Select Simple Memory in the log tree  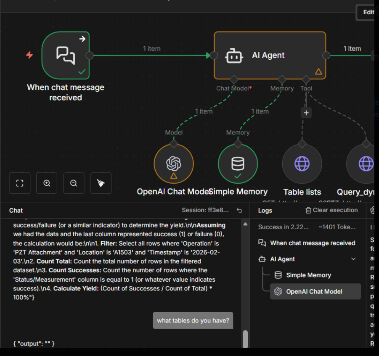308,275
